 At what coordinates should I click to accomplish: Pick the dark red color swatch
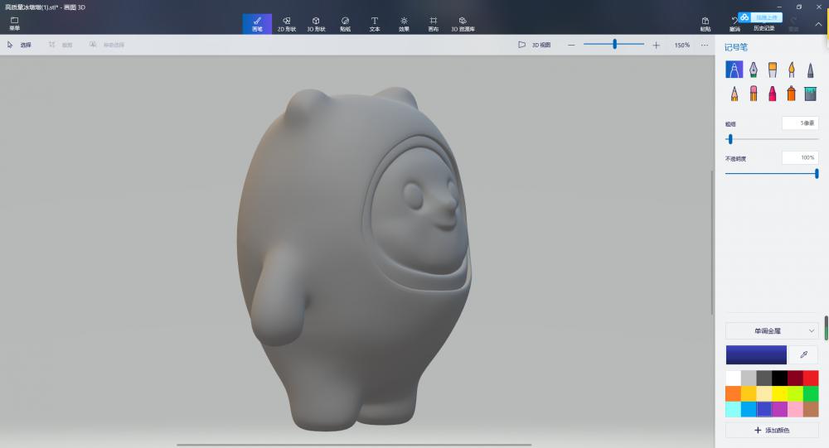tap(795, 378)
